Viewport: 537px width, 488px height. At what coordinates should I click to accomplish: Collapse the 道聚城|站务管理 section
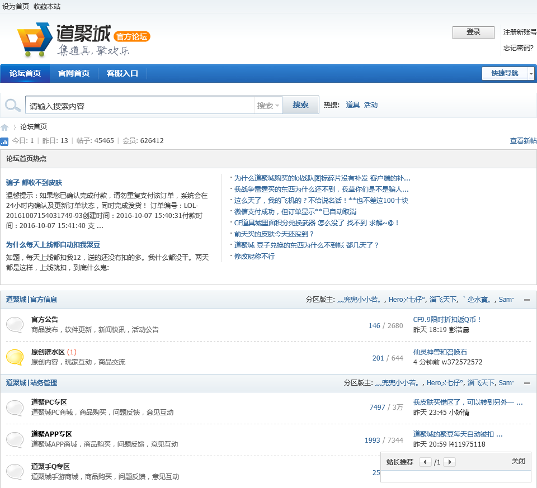527,383
